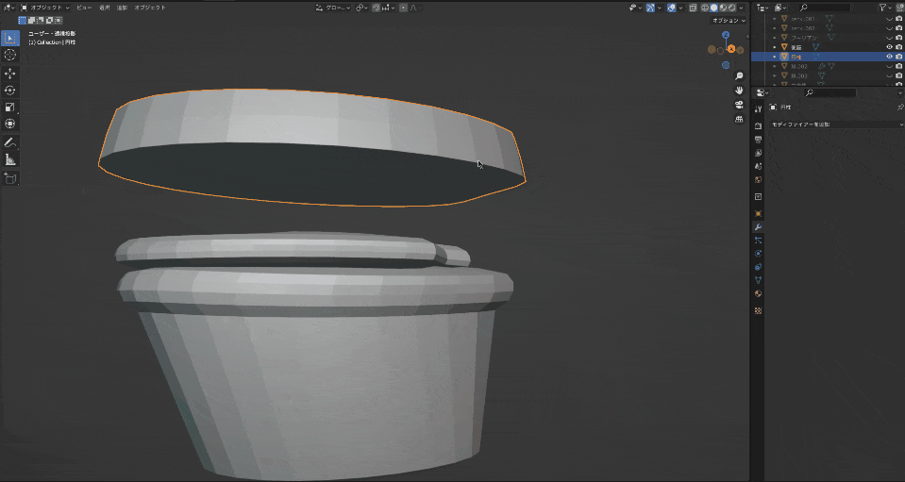Open the Render properties tab

click(758, 125)
